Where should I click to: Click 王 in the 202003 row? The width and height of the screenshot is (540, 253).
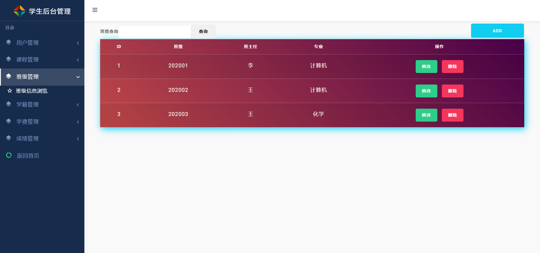[251, 114]
